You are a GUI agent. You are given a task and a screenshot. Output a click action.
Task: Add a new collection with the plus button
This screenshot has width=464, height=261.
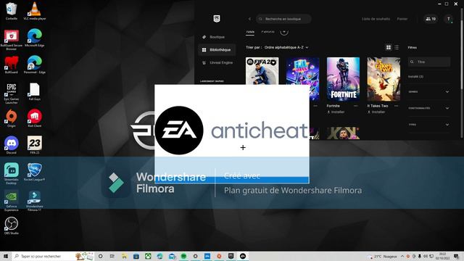point(284,31)
